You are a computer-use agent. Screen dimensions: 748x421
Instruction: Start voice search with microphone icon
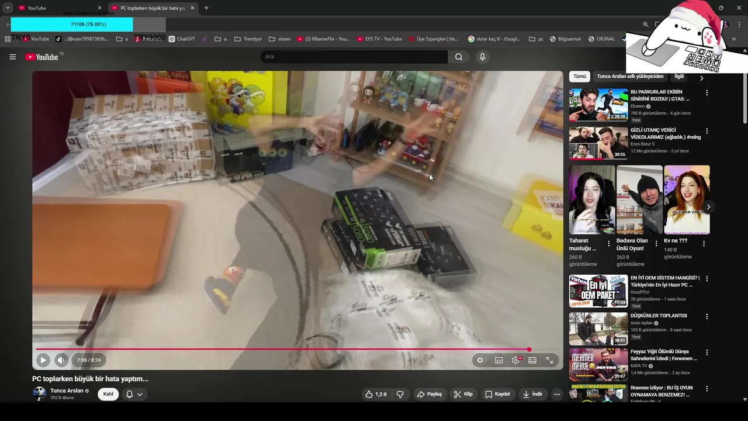tap(482, 57)
